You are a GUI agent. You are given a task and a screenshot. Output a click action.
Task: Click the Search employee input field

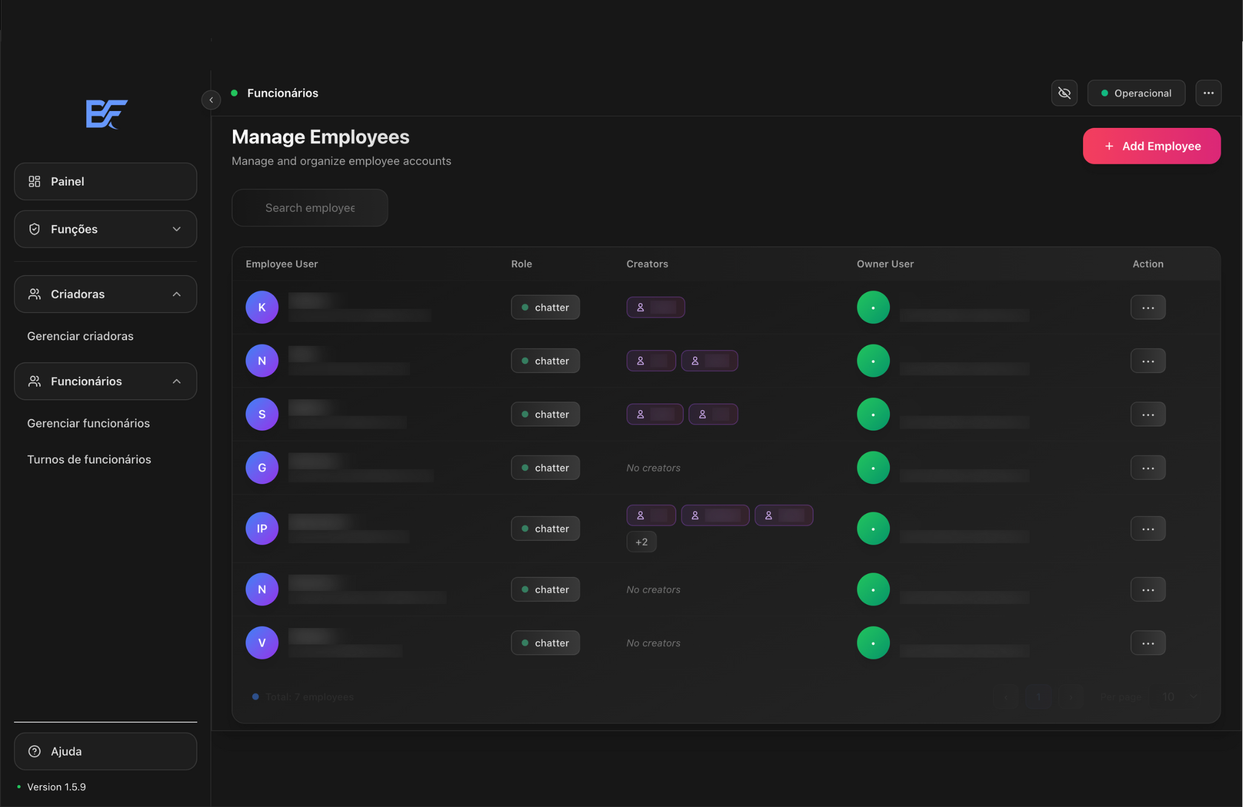[310, 208]
